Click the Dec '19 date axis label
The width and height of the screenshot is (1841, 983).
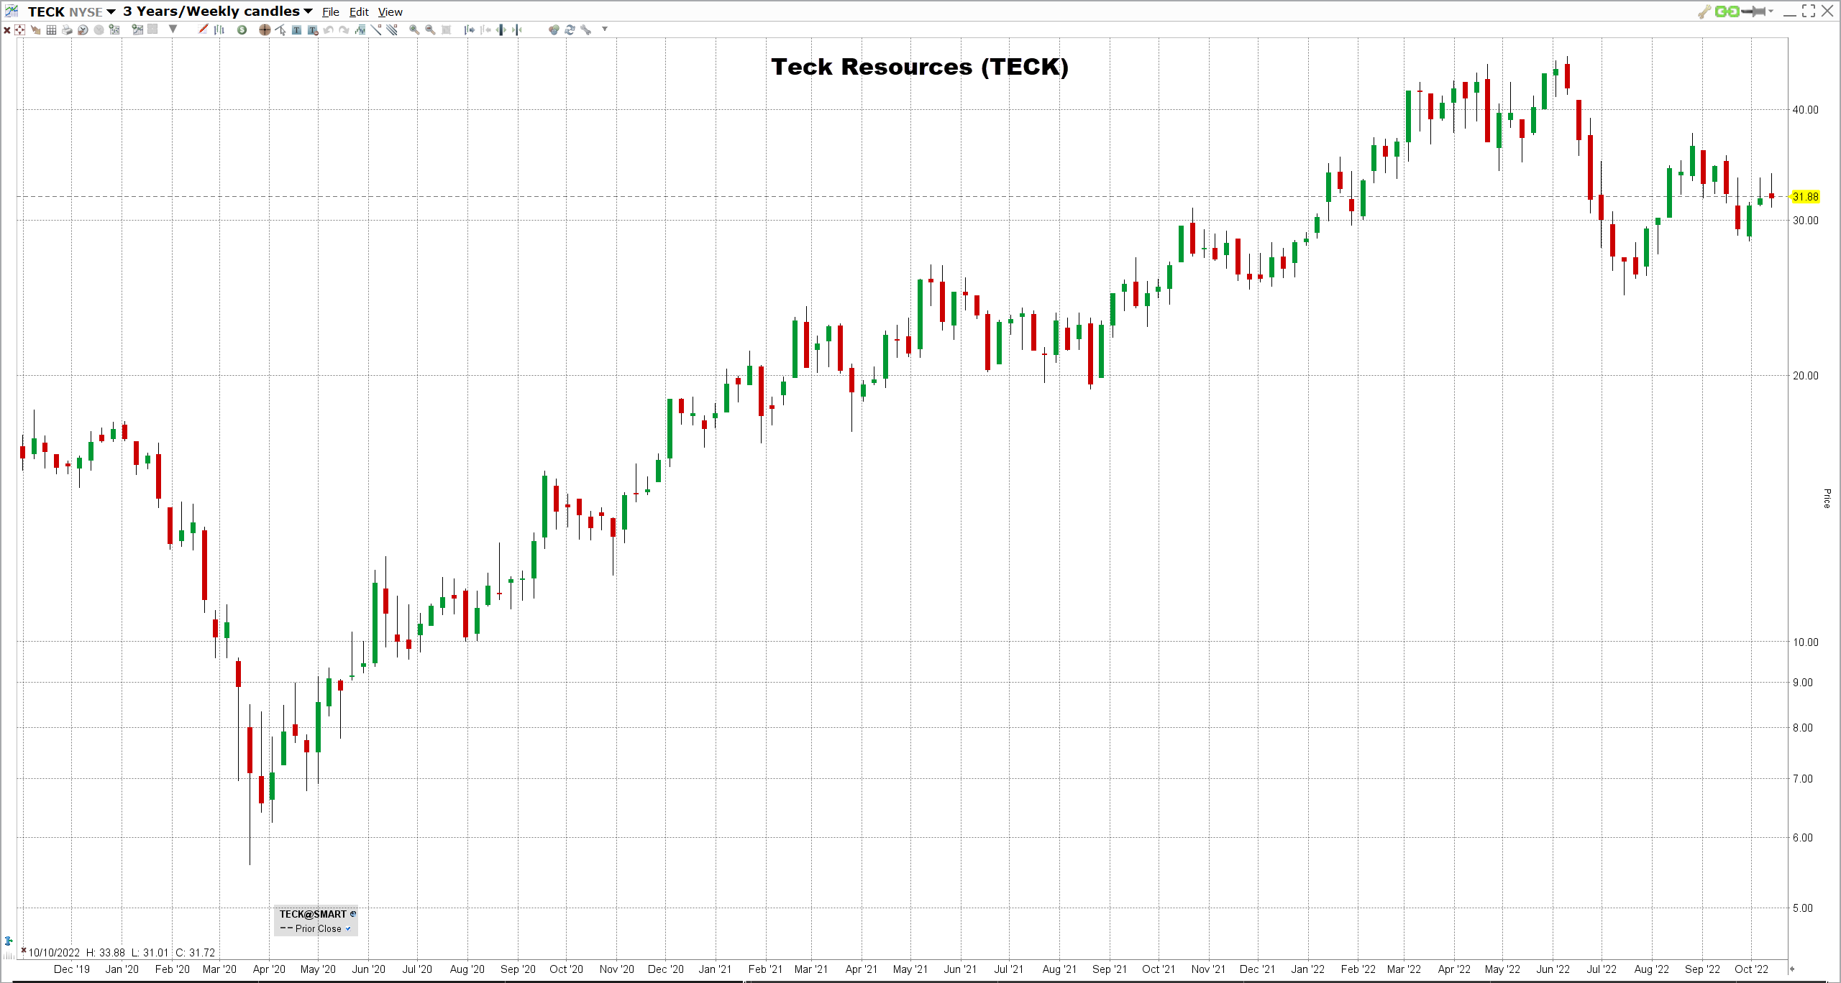coord(72,969)
